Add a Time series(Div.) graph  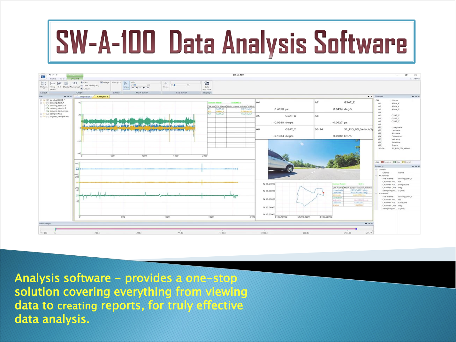pyautogui.click(x=90, y=86)
